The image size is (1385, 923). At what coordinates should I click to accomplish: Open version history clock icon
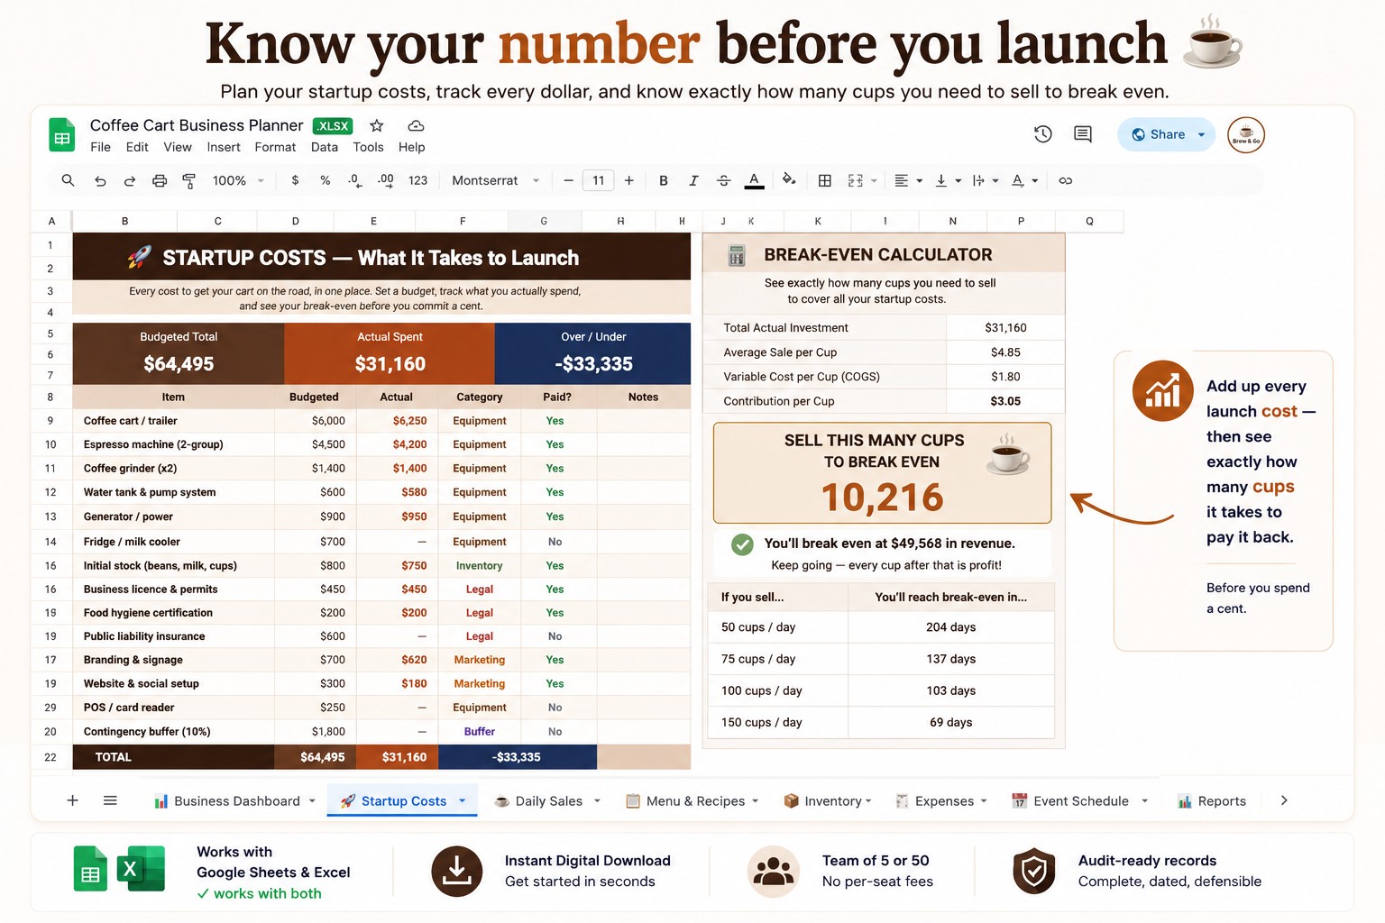click(1042, 134)
